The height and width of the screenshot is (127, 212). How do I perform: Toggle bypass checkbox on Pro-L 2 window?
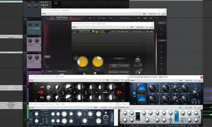(165, 14)
